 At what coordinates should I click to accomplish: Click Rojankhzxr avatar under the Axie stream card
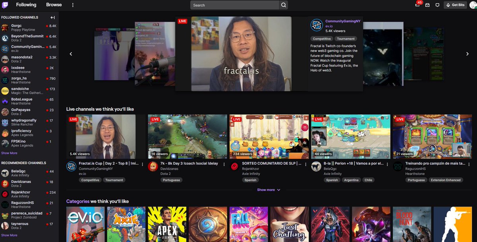pyautogui.click(x=235, y=166)
